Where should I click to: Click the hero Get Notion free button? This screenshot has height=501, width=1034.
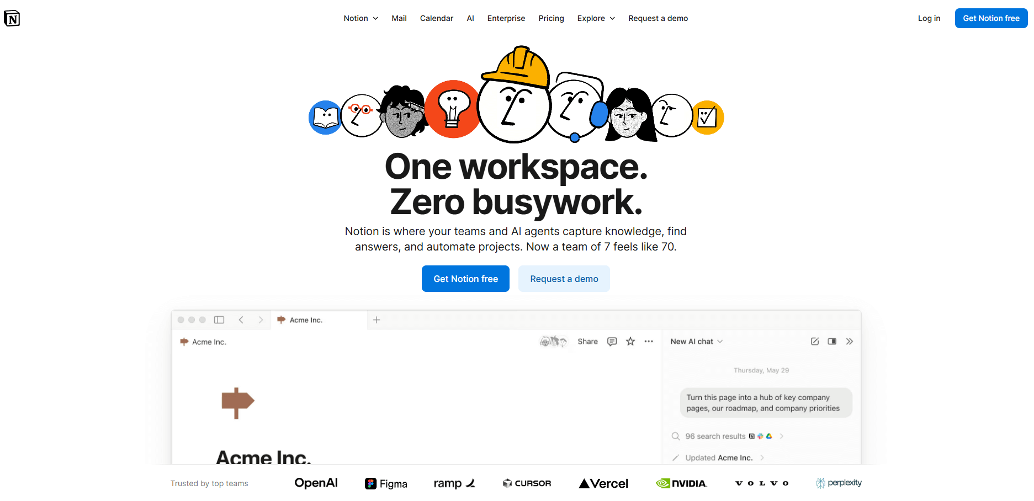pyautogui.click(x=466, y=279)
